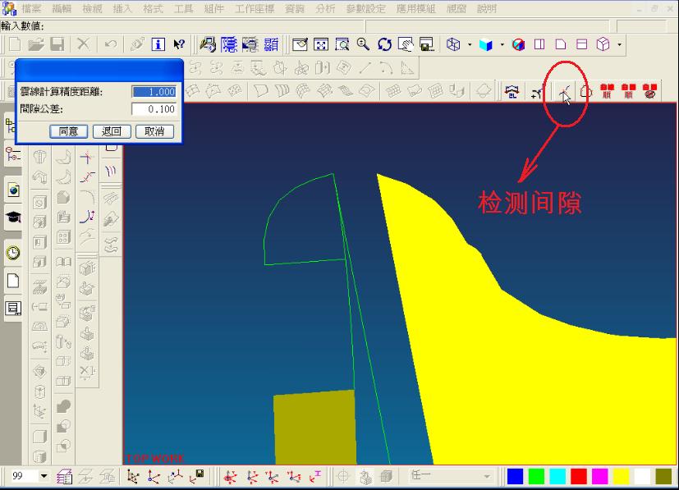Click the graduation cap icon in sidebar
Screen dimensions: 679x490
click(x=13, y=217)
